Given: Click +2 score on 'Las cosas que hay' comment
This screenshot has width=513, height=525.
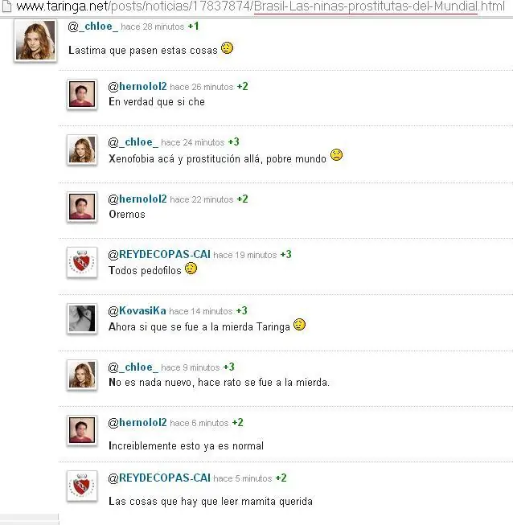Looking at the screenshot, I should click(x=281, y=478).
